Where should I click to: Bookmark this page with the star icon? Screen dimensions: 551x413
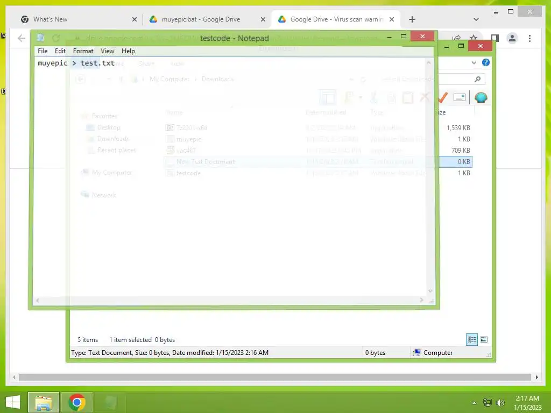[x=474, y=38]
